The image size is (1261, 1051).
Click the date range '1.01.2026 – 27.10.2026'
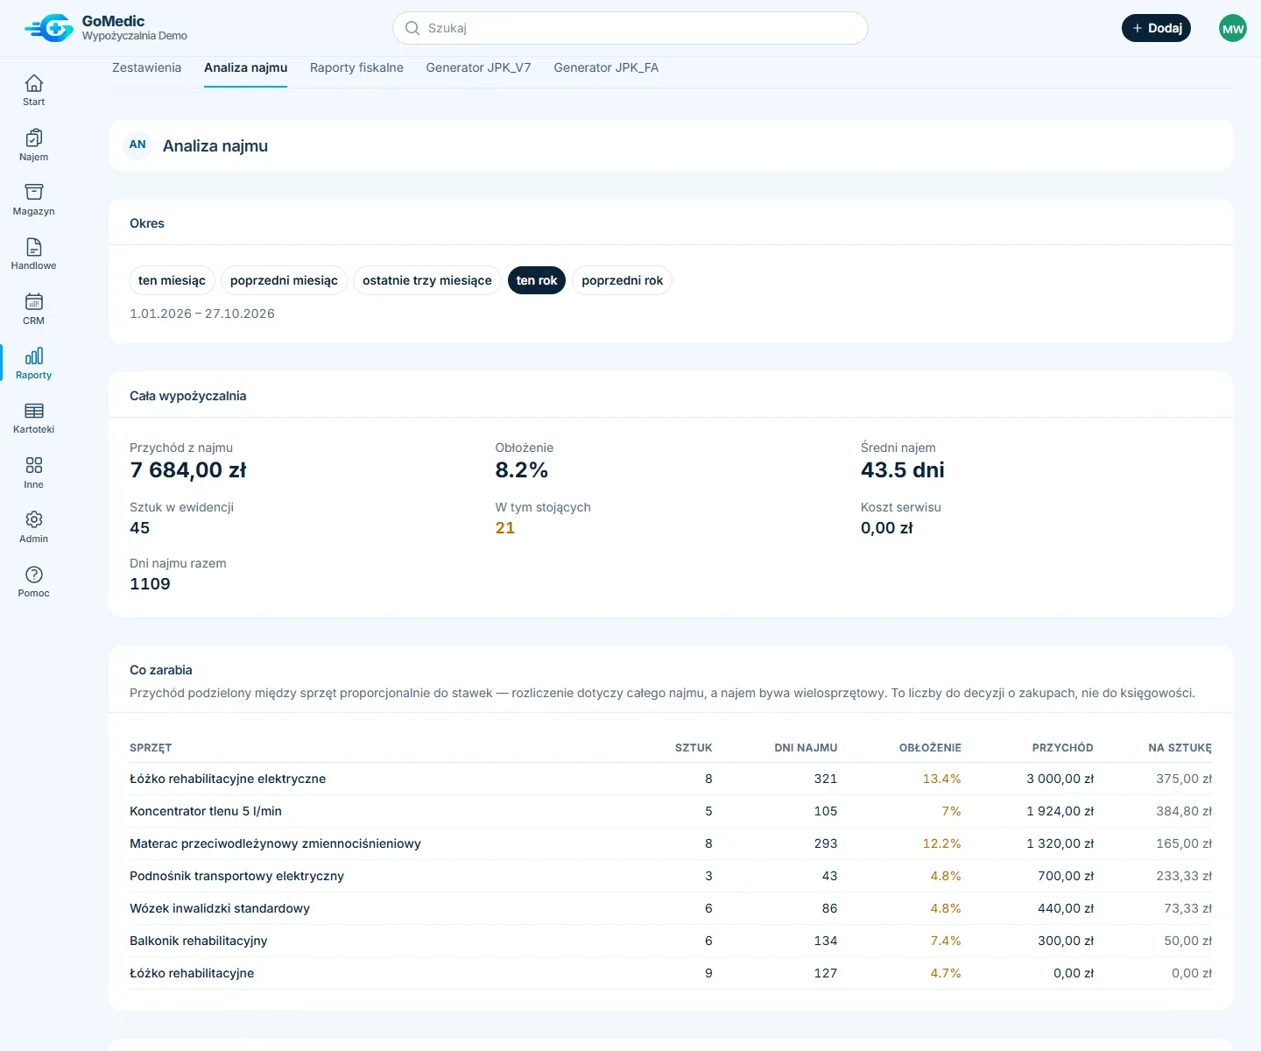202,314
